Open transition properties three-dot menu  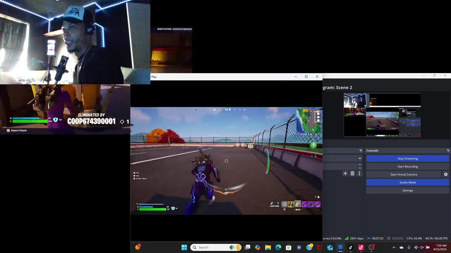pyautogui.click(x=359, y=174)
